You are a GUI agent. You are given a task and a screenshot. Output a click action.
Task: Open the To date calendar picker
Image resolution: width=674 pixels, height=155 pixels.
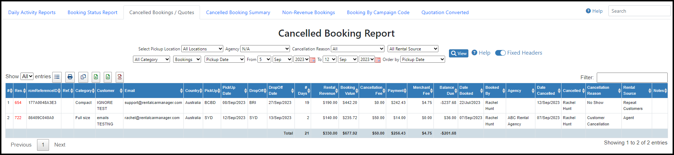point(378,60)
